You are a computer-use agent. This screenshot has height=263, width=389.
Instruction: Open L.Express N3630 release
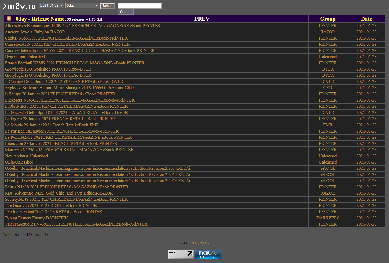coord(70,100)
